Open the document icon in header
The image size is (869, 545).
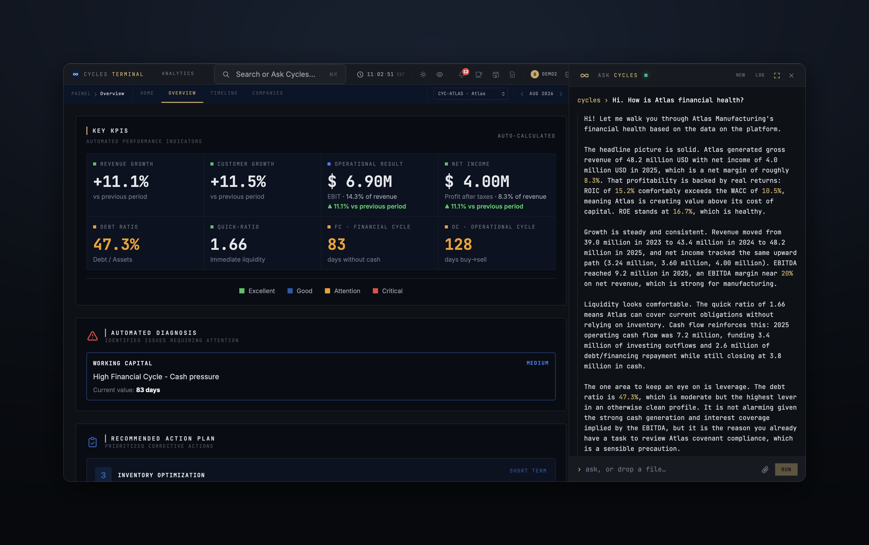[512, 75]
